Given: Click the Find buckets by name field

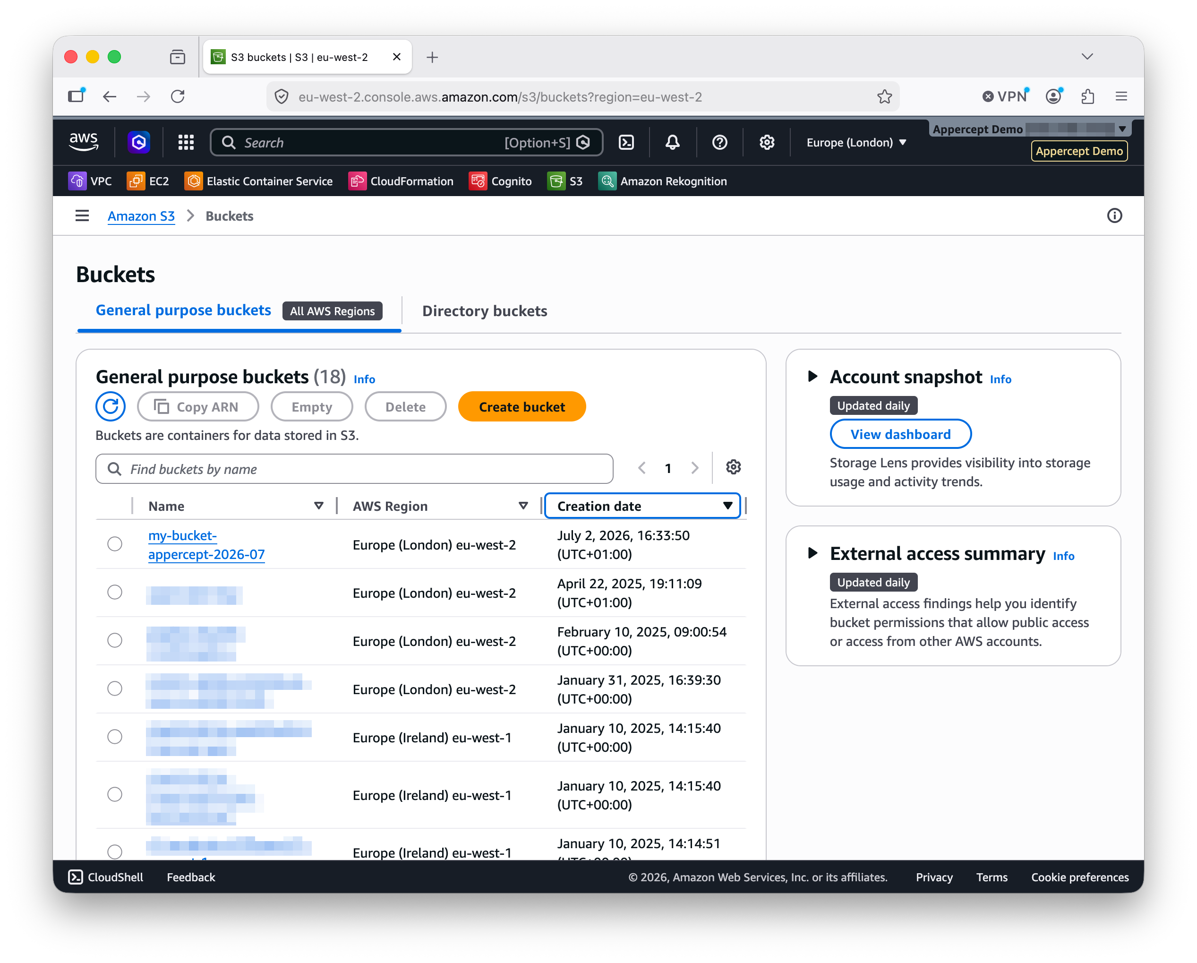Looking at the screenshot, I should (x=354, y=469).
